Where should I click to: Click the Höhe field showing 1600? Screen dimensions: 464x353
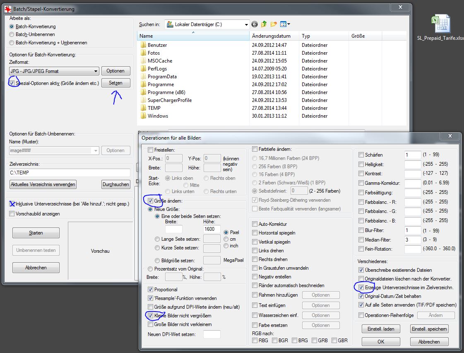[x=212, y=229]
